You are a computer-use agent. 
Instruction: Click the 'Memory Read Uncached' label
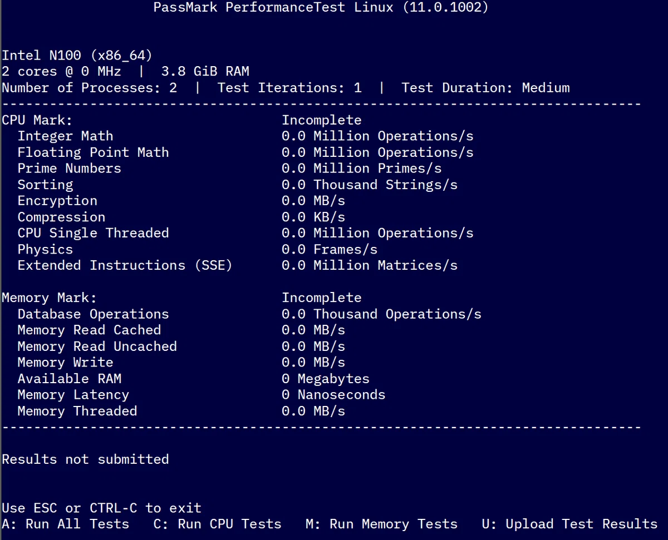pyautogui.click(x=97, y=346)
